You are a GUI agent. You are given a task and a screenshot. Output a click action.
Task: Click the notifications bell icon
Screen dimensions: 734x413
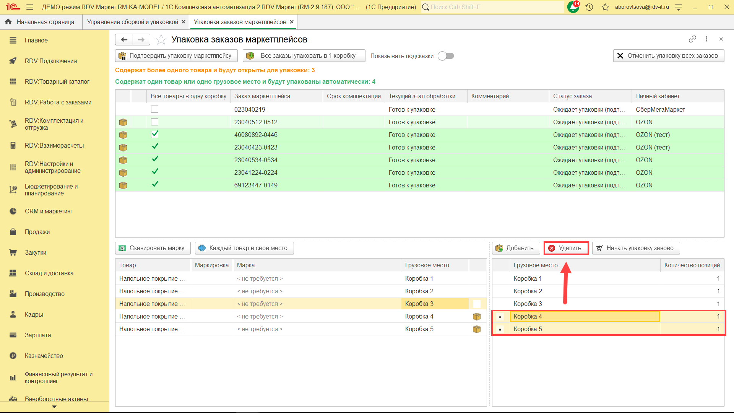coord(573,7)
